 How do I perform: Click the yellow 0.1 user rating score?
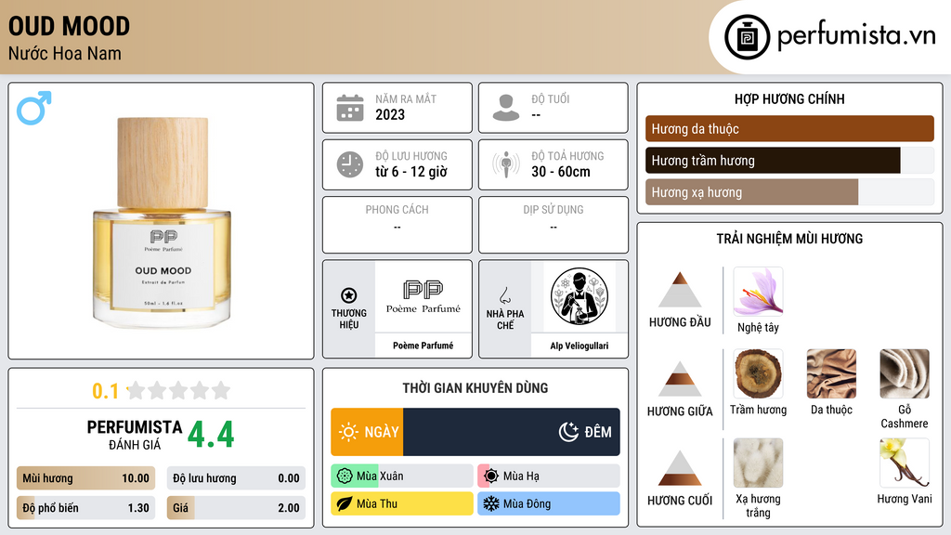click(105, 391)
